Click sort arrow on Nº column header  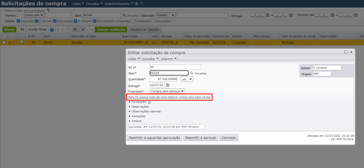click(29, 36)
